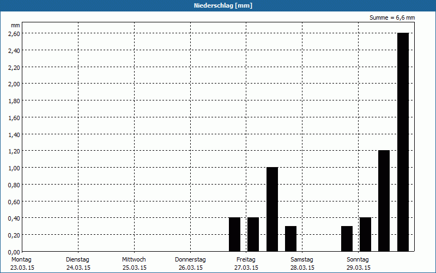Viewport: 436px width, 273px height.
Task: Select the 0,20 y-axis value
Action: coord(14,235)
